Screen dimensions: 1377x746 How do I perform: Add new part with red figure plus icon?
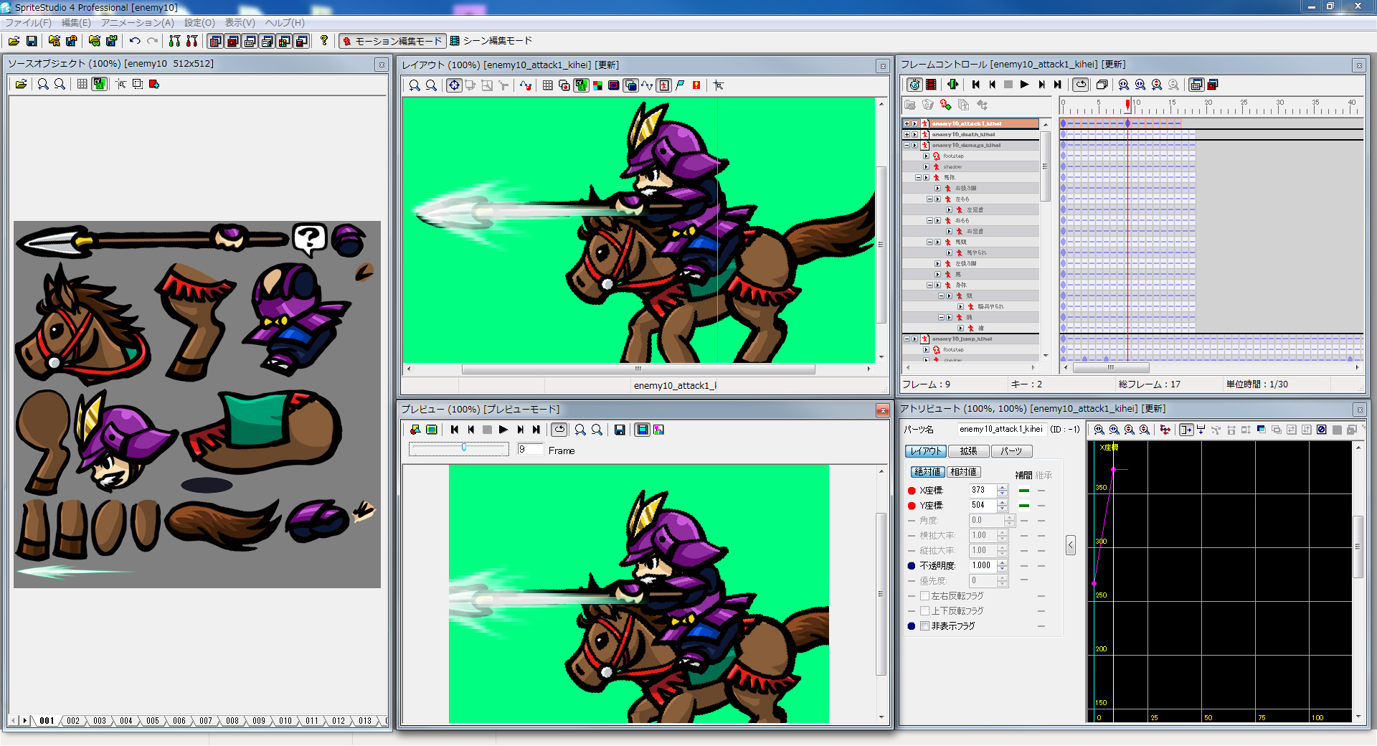946,105
